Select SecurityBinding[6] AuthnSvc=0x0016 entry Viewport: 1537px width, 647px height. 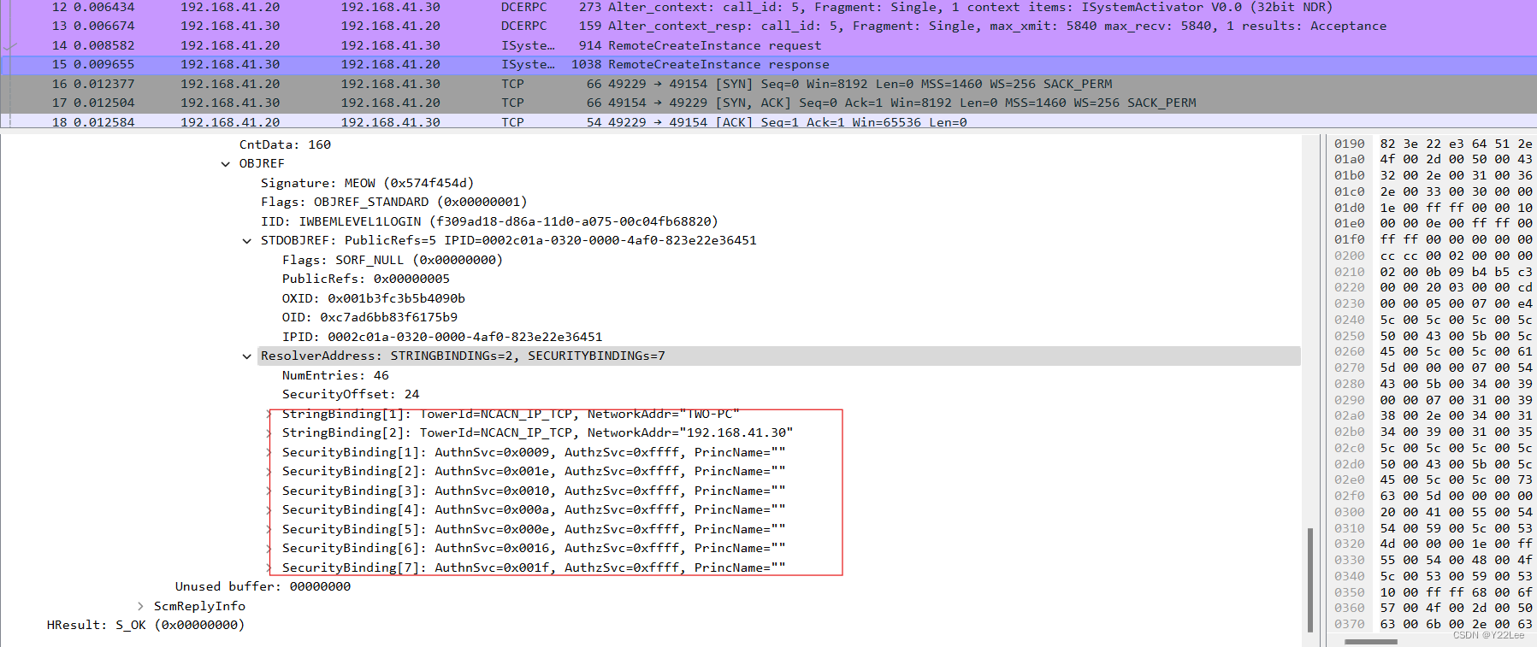pos(534,549)
